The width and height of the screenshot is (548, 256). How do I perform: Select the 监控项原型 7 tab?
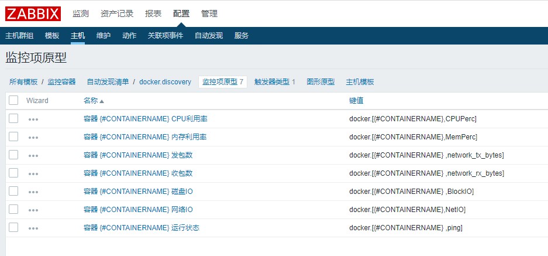pos(223,82)
